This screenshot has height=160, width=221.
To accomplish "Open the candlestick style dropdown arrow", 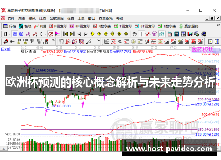I will 45,34.
